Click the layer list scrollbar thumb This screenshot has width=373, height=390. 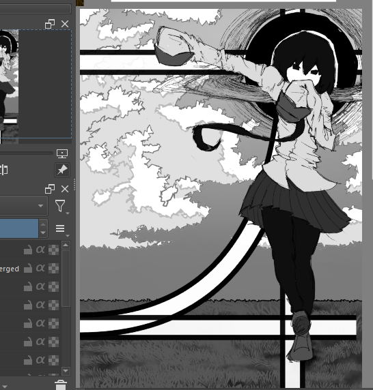tap(66, 279)
